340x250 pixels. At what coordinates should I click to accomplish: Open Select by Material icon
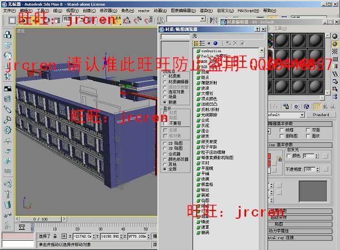pyautogui.click(x=335, y=89)
